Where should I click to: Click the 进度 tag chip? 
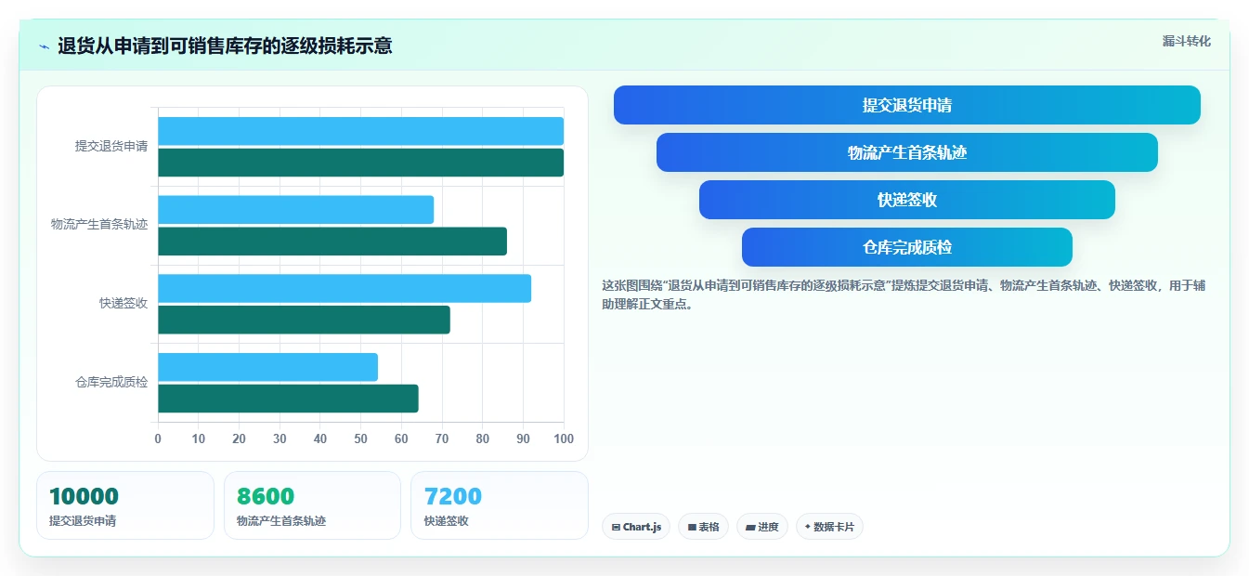[761, 527]
